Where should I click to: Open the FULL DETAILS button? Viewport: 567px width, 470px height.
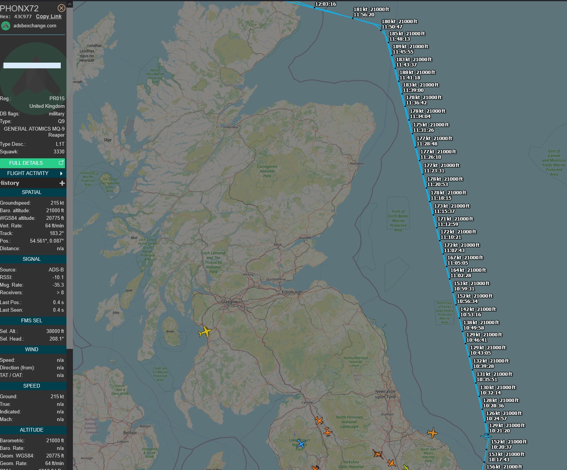point(32,163)
